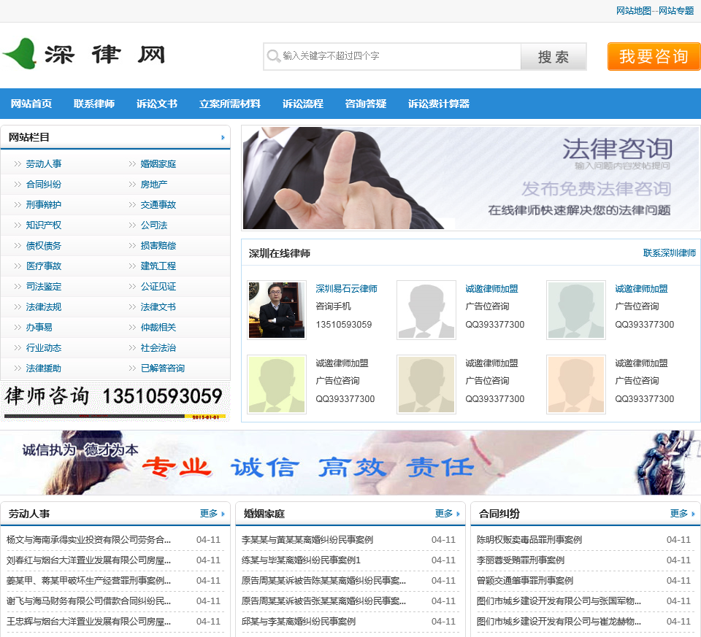The height and width of the screenshot is (637, 701).
Task: Open 联系深圳律师 link
Action: click(670, 253)
